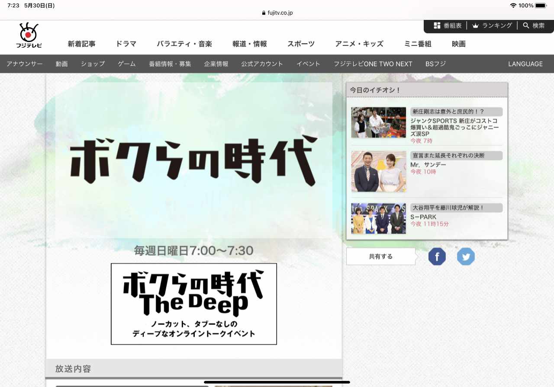Tap the fujitv.co.jp address bar
Screen dimensions: 554x387
tap(277, 13)
